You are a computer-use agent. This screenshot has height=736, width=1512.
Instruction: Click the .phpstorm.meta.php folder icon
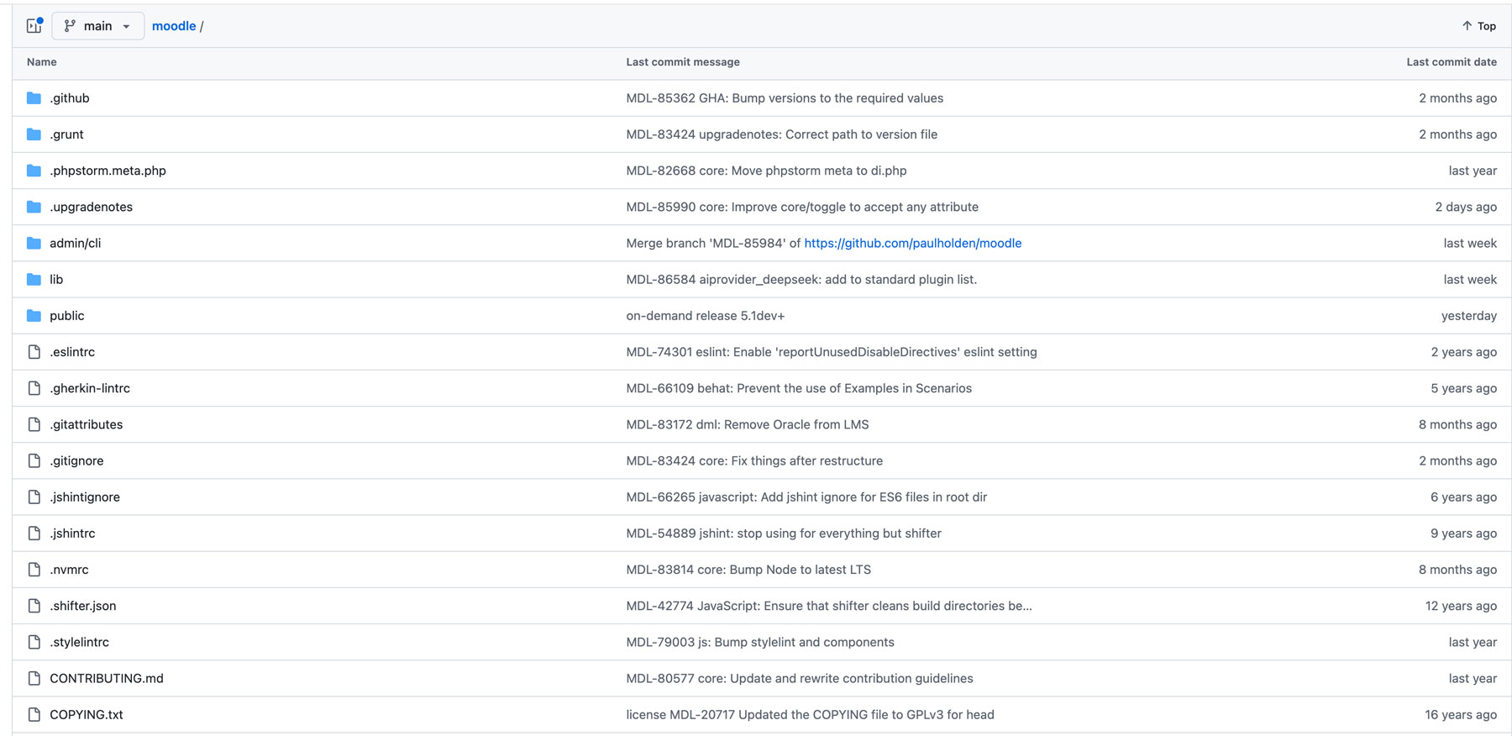(x=34, y=171)
